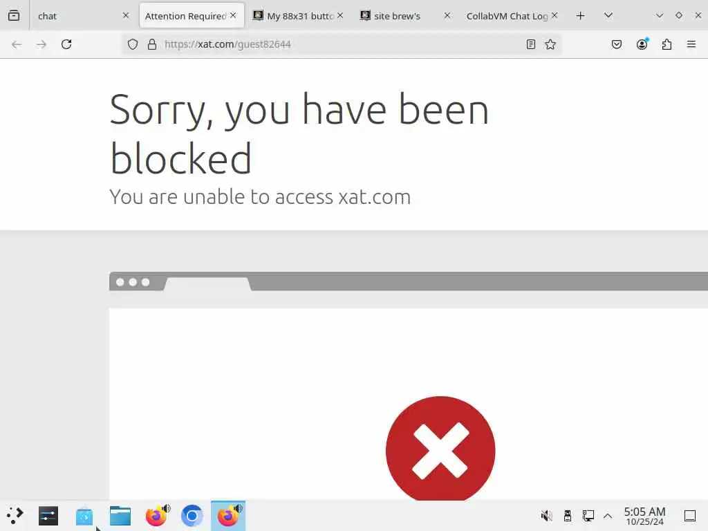Open Firefox account menu
The height and width of the screenshot is (531, 708).
coord(642,44)
